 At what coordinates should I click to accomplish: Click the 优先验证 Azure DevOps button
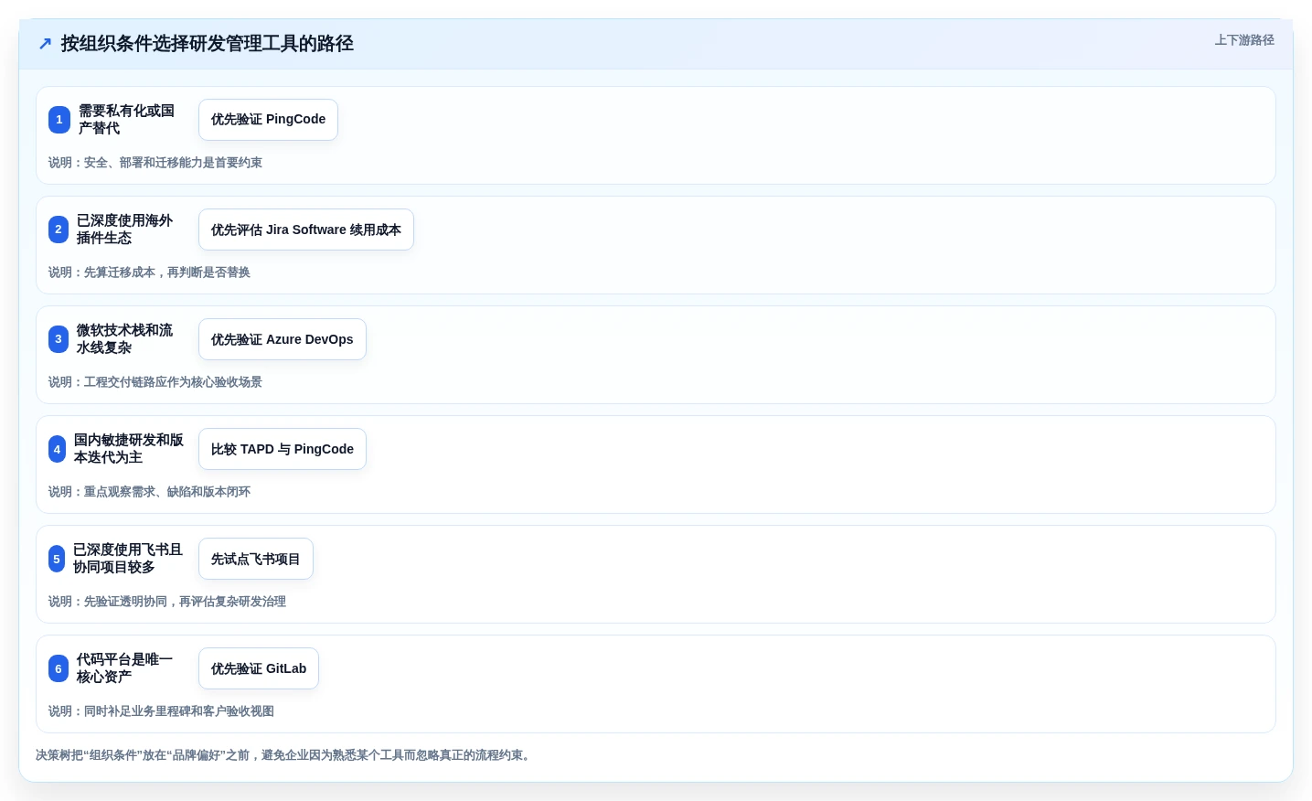click(x=283, y=339)
